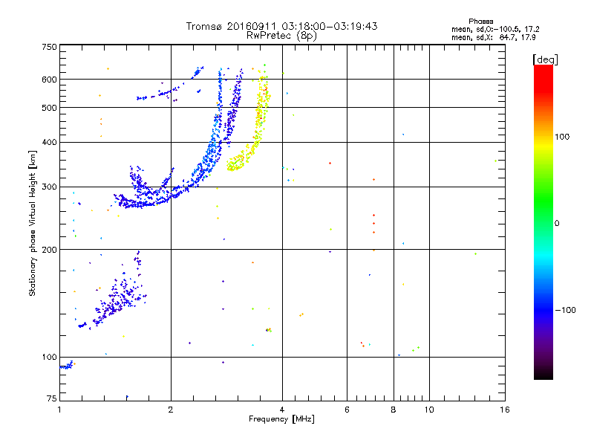The image size is (594, 446).
Task: Click the 'Phases' heading text
Action: pyautogui.click(x=480, y=22)
